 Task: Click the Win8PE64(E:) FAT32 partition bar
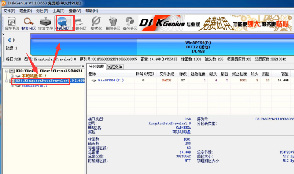(x=200, y=46)
